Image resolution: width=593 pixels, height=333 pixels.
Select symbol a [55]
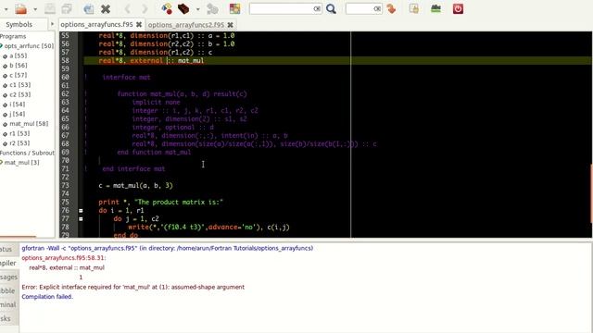[x=19, y=55]
